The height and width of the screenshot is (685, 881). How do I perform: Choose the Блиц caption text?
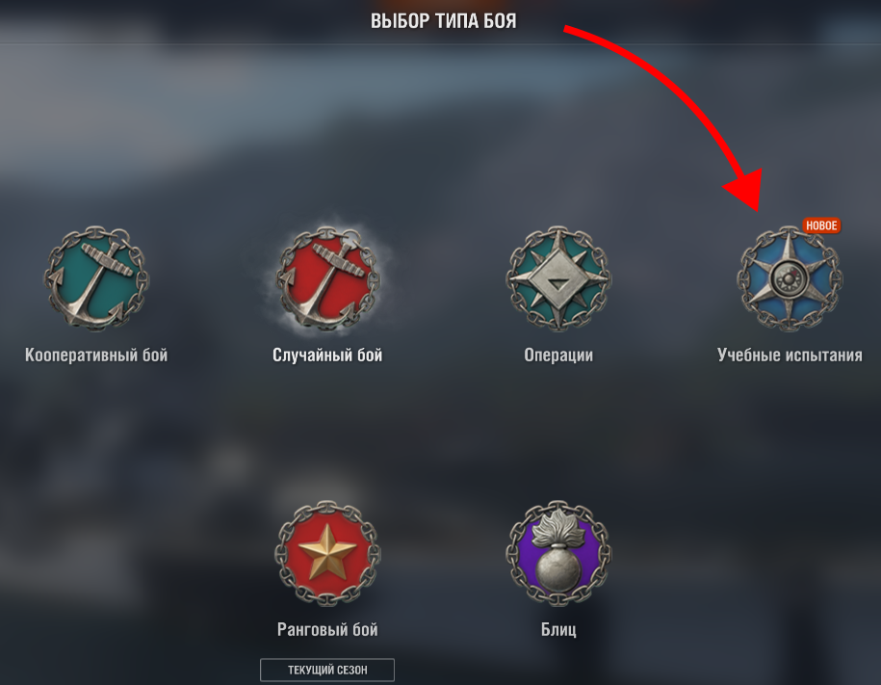point(558,629)
